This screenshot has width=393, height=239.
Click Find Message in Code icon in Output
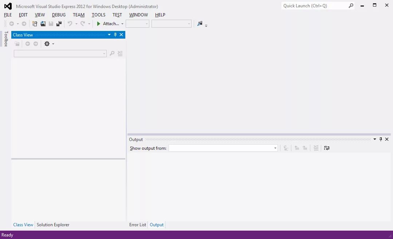(x=286, y=148)
